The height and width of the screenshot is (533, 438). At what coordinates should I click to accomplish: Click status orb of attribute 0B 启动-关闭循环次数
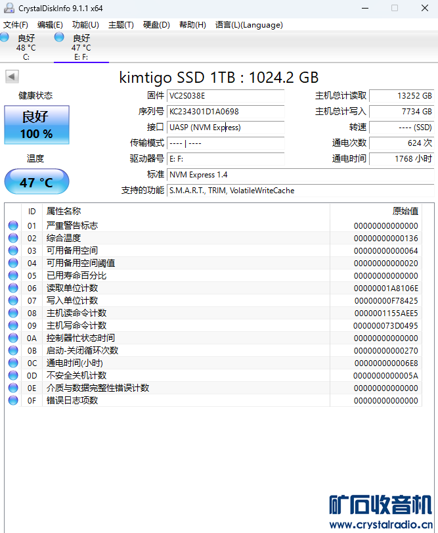13,350
